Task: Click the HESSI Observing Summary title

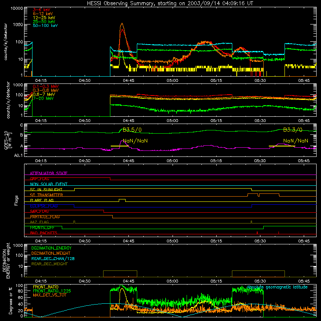Action: coord(170,3)
